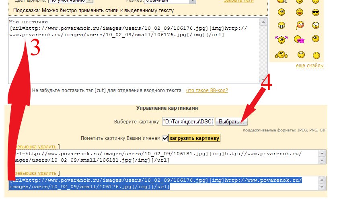Viewport: 337px width, 199px height.
Task: Insert the shocked open-mouth smiley
Action: click(316, 25)
